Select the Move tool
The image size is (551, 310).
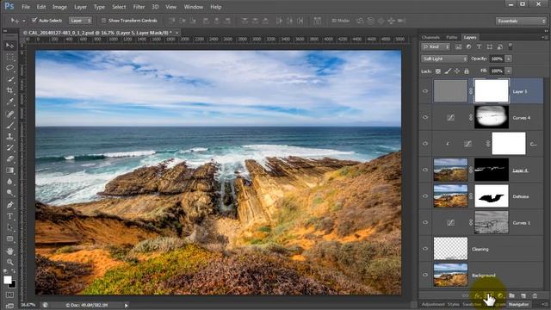9,46
